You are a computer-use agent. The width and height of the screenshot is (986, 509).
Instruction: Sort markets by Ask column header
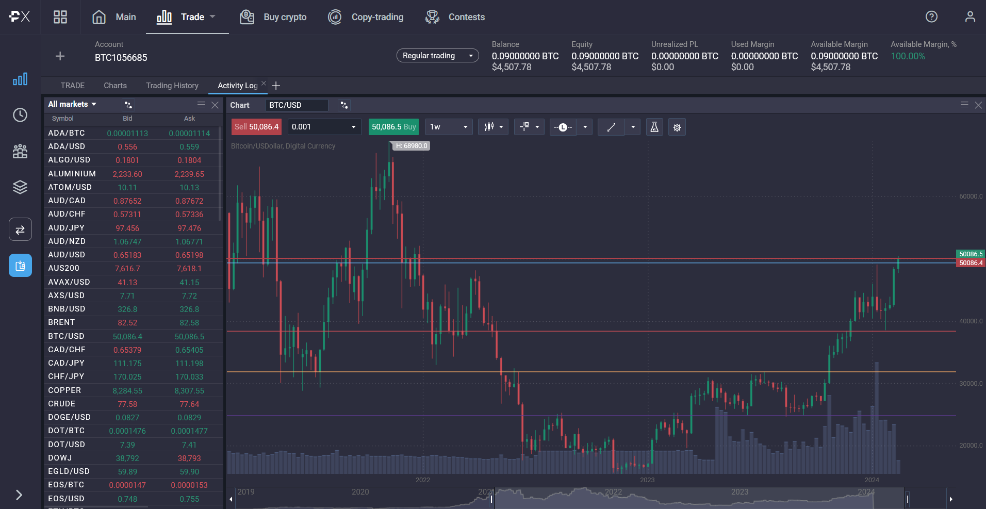tap(189, 119)
